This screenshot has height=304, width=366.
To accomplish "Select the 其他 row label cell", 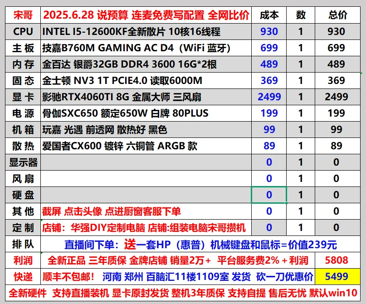I will point(23,211).
